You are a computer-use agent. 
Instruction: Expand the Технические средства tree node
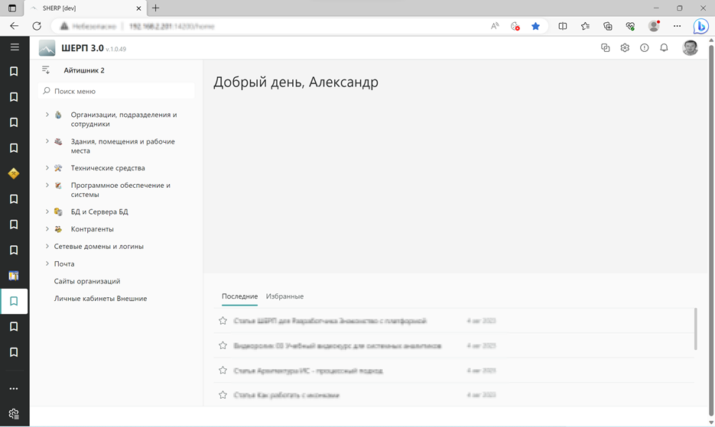click(47, 168)
